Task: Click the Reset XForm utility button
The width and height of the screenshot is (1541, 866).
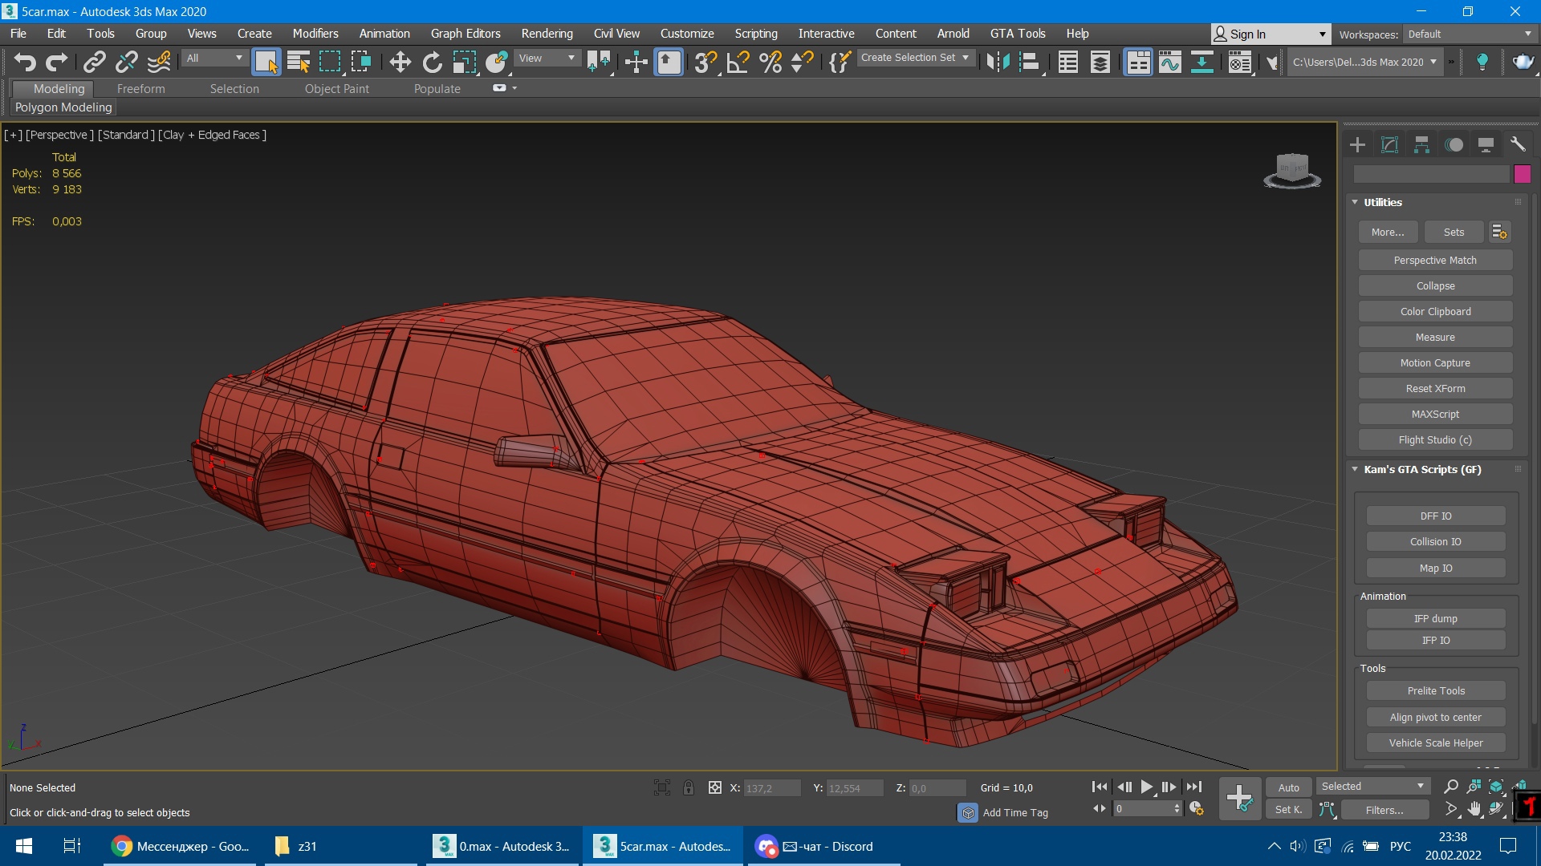Action: point(1435,389)
